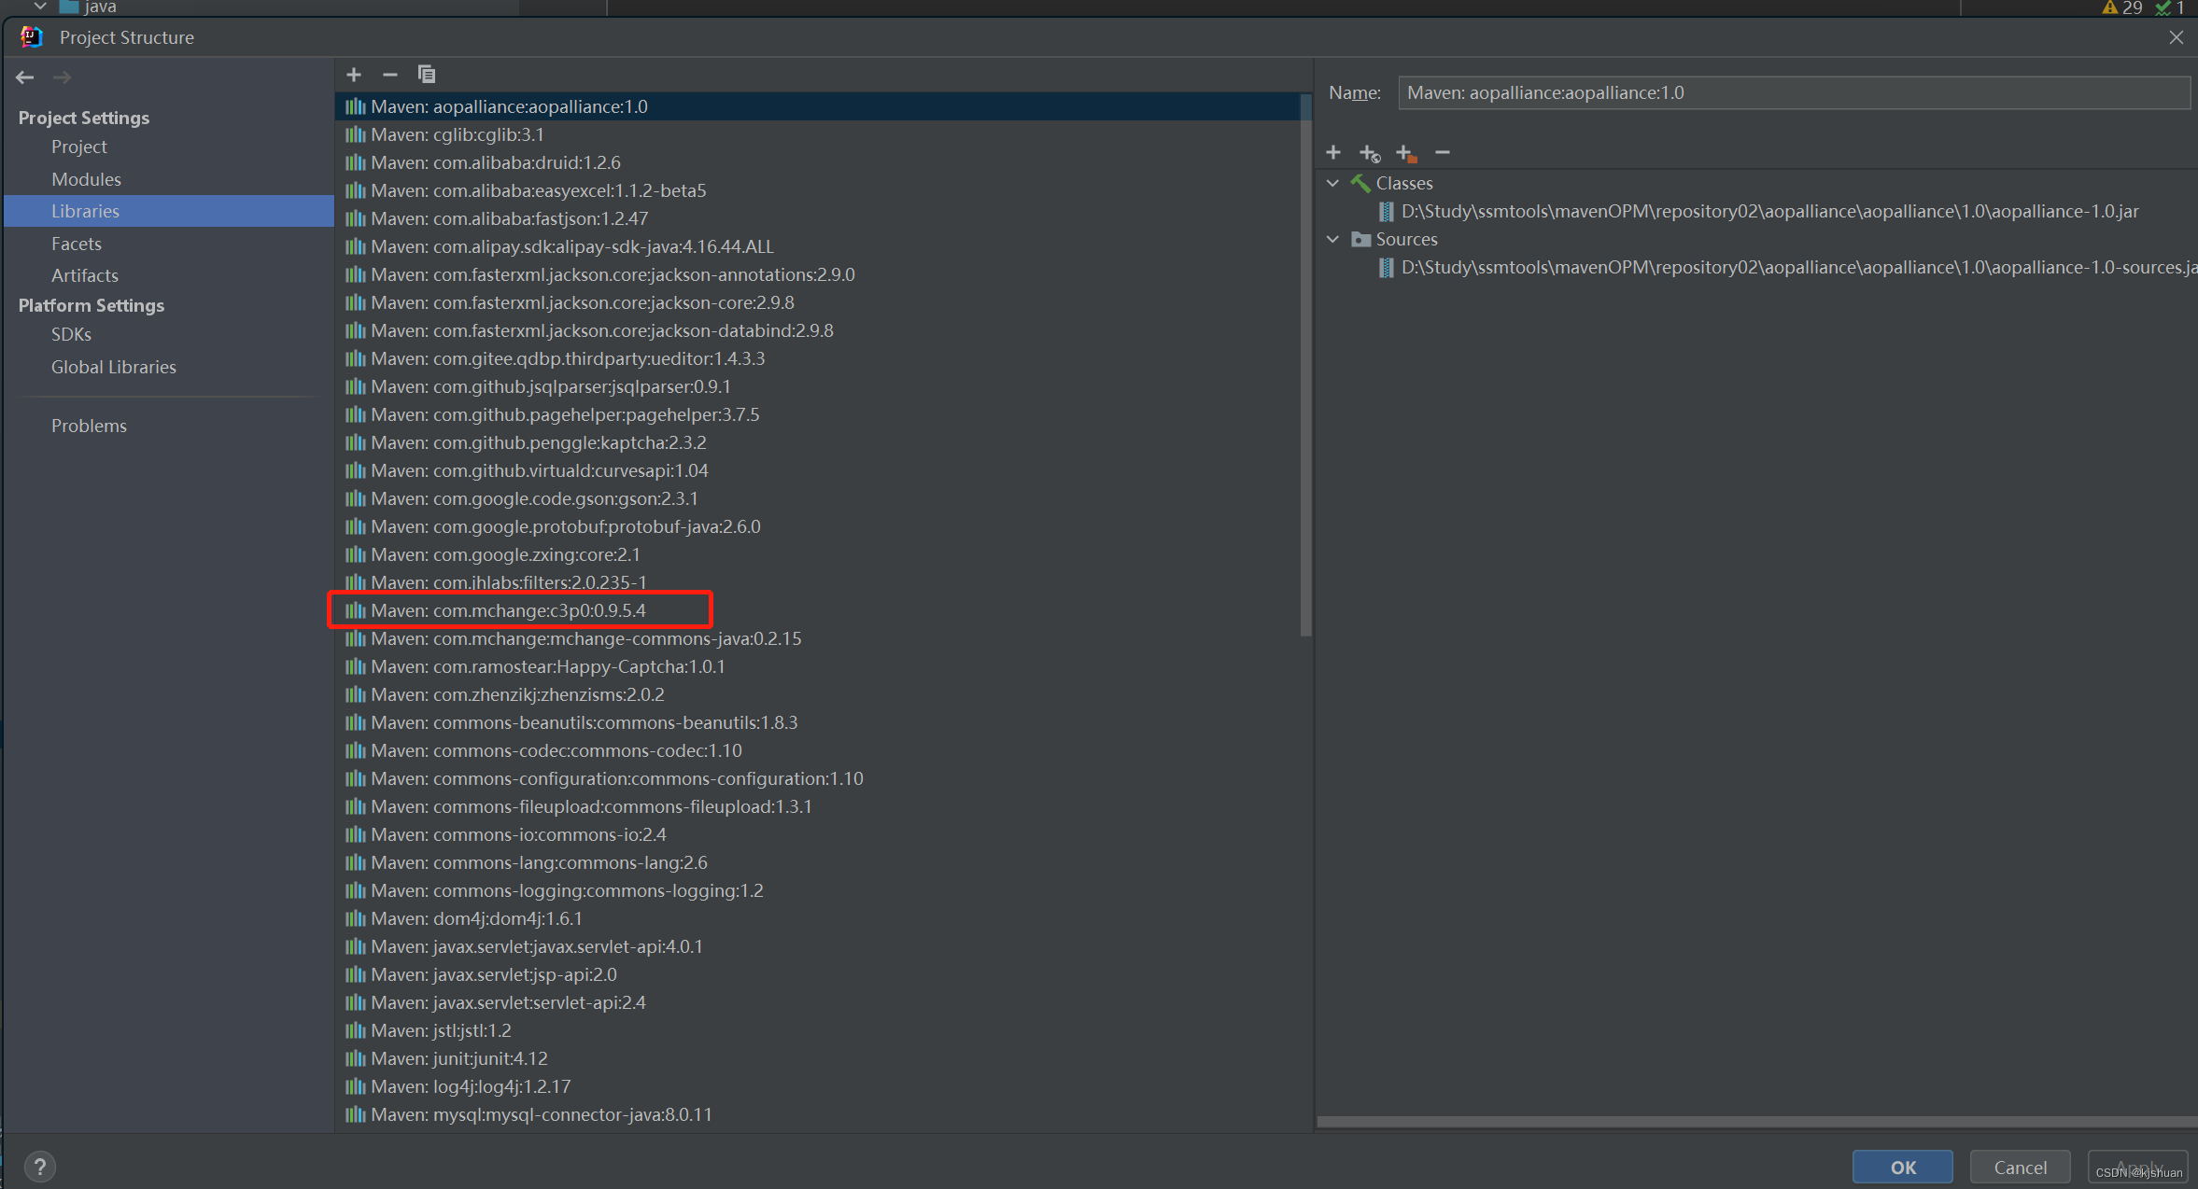Screen dimensions: 2198x1189
Task: Click the back navigation arrow
Action: click(25, 77)
